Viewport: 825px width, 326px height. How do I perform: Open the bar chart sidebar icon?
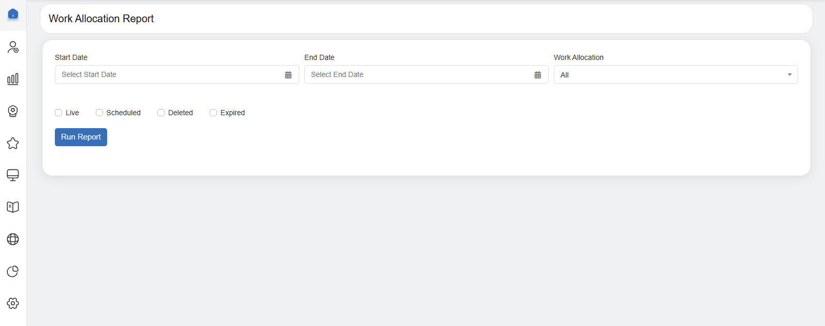click(x=13, y=79)
